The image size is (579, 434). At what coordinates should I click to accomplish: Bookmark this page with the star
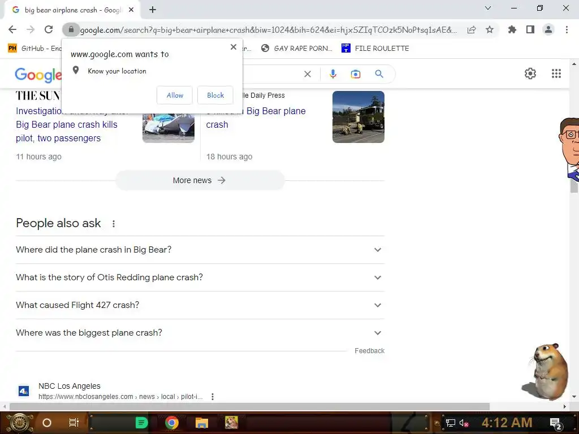(490, 29)
